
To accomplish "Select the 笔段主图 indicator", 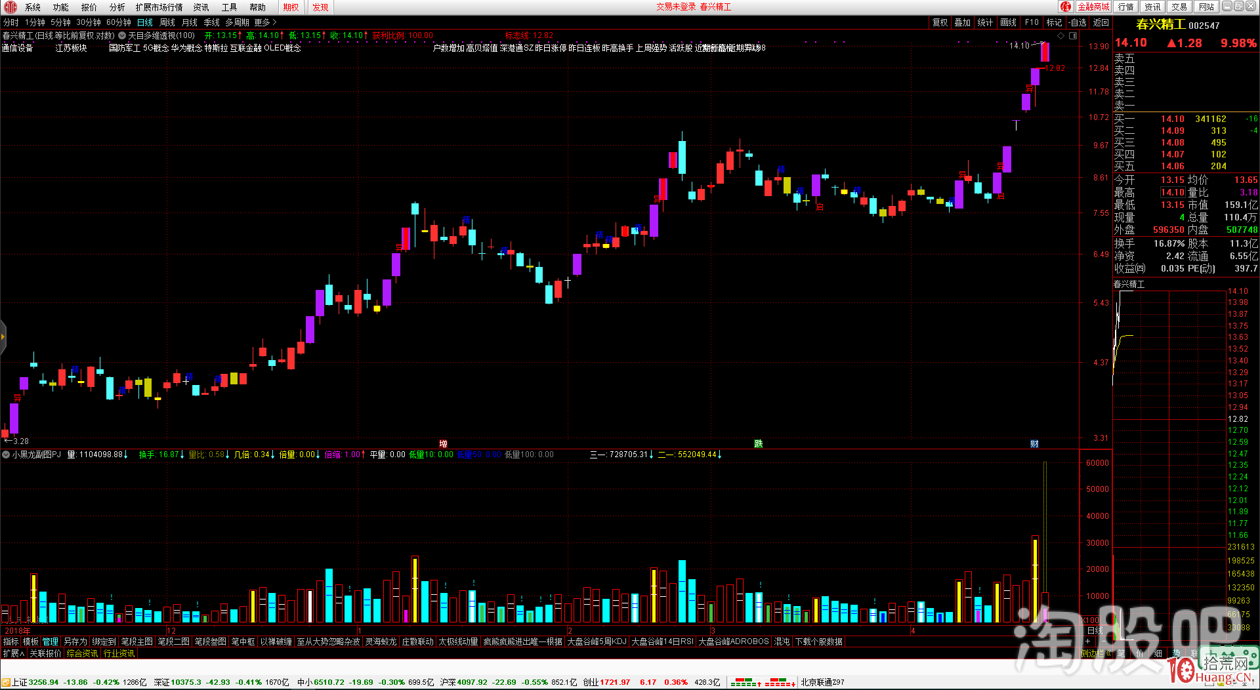I will click(x=137, y=641).
